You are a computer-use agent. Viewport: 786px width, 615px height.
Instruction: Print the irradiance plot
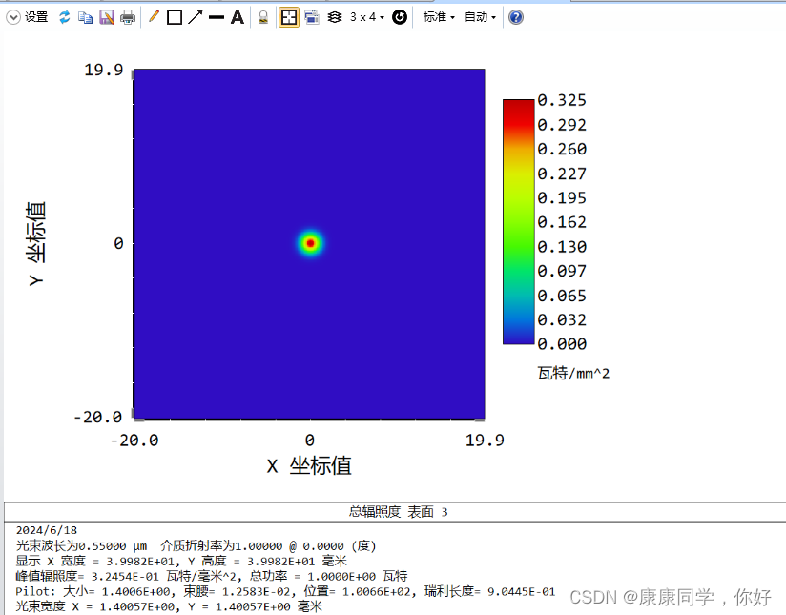[128, 17]
